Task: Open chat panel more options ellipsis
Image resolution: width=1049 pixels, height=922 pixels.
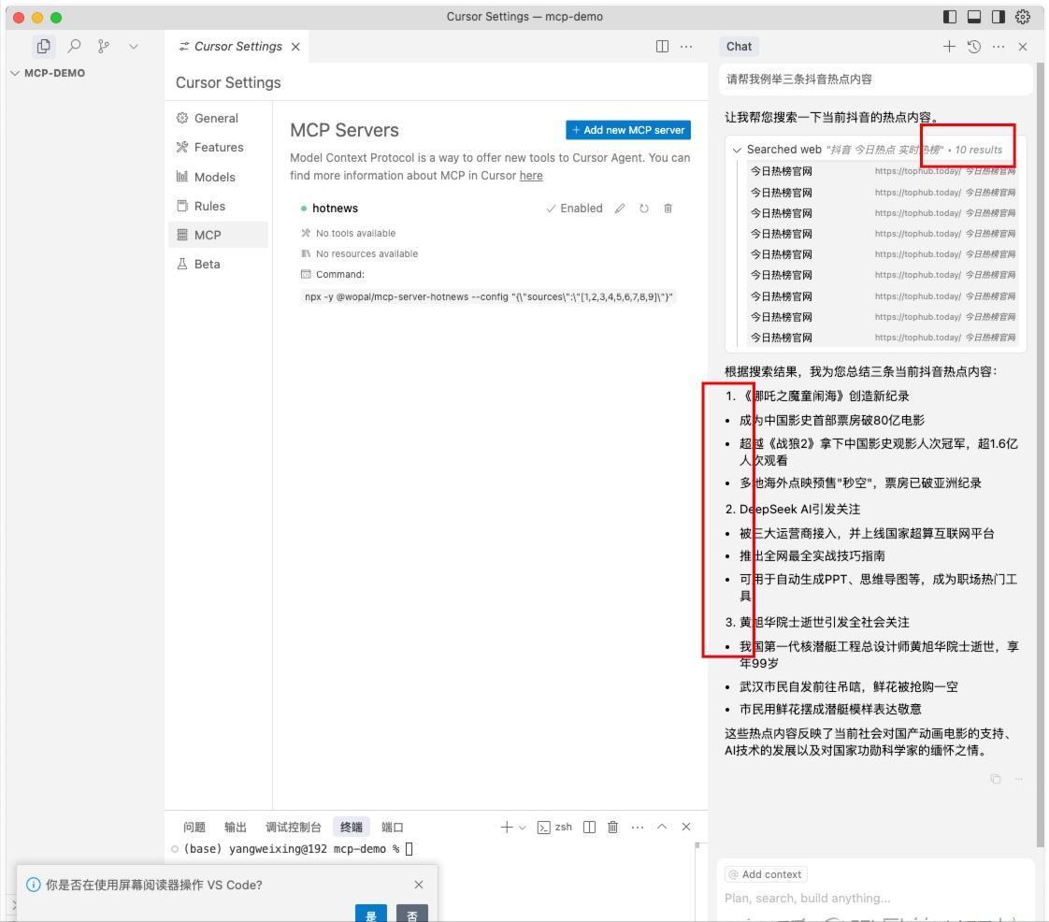Action: [x=999, y=46]
